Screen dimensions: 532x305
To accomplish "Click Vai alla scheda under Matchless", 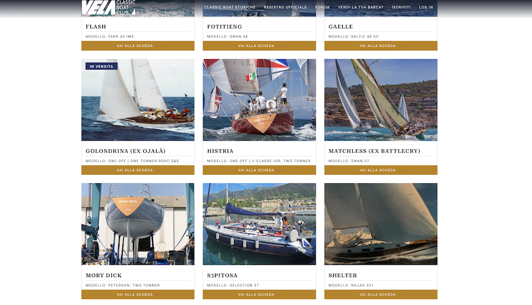I will tap(381, 170).
